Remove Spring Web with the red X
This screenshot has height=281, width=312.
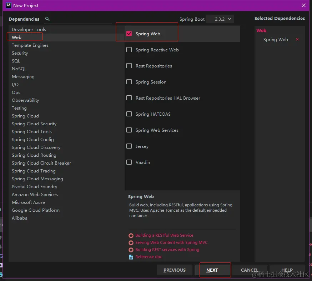tap(297, 39)
